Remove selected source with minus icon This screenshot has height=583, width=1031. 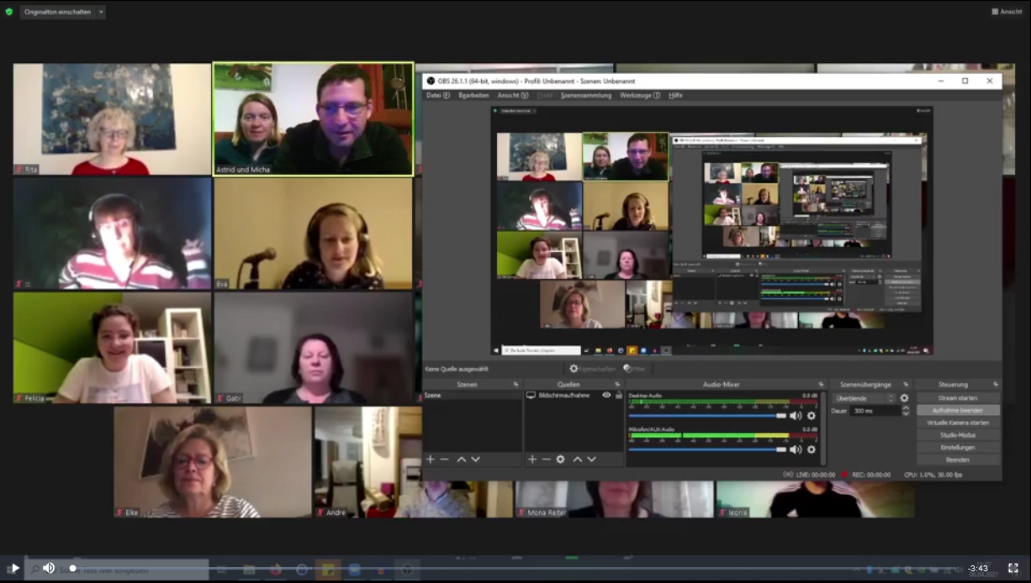click(x=546, y=460)
